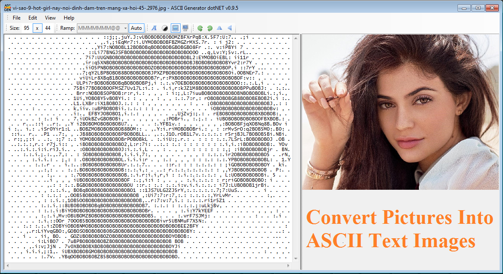Open the View menu
This screenshot has width=503, height=274.
tap(50, 18)
